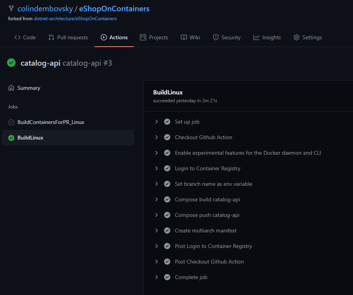Click check icon for Set branch name step
This screenshot has width=353, height=295.
(x=167, y=184)
